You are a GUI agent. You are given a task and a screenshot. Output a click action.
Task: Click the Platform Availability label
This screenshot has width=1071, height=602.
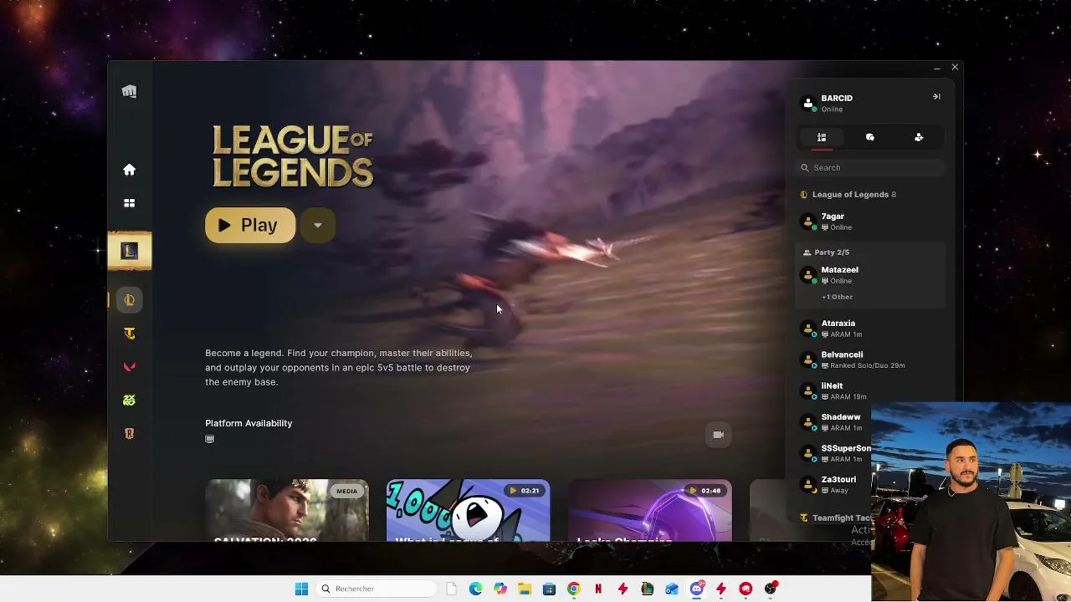(x=249, y=424)
